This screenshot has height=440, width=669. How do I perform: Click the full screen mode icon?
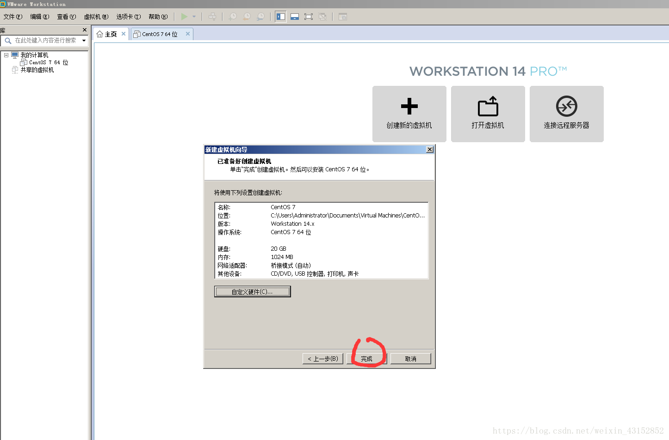pyautogui.click(x=309, y=17)
